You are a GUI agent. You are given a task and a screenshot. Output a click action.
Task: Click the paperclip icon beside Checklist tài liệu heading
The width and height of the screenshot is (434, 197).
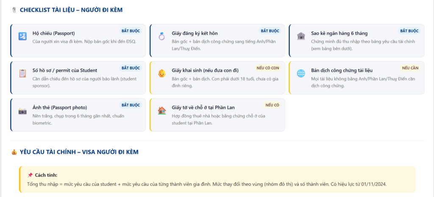[14, 10]
